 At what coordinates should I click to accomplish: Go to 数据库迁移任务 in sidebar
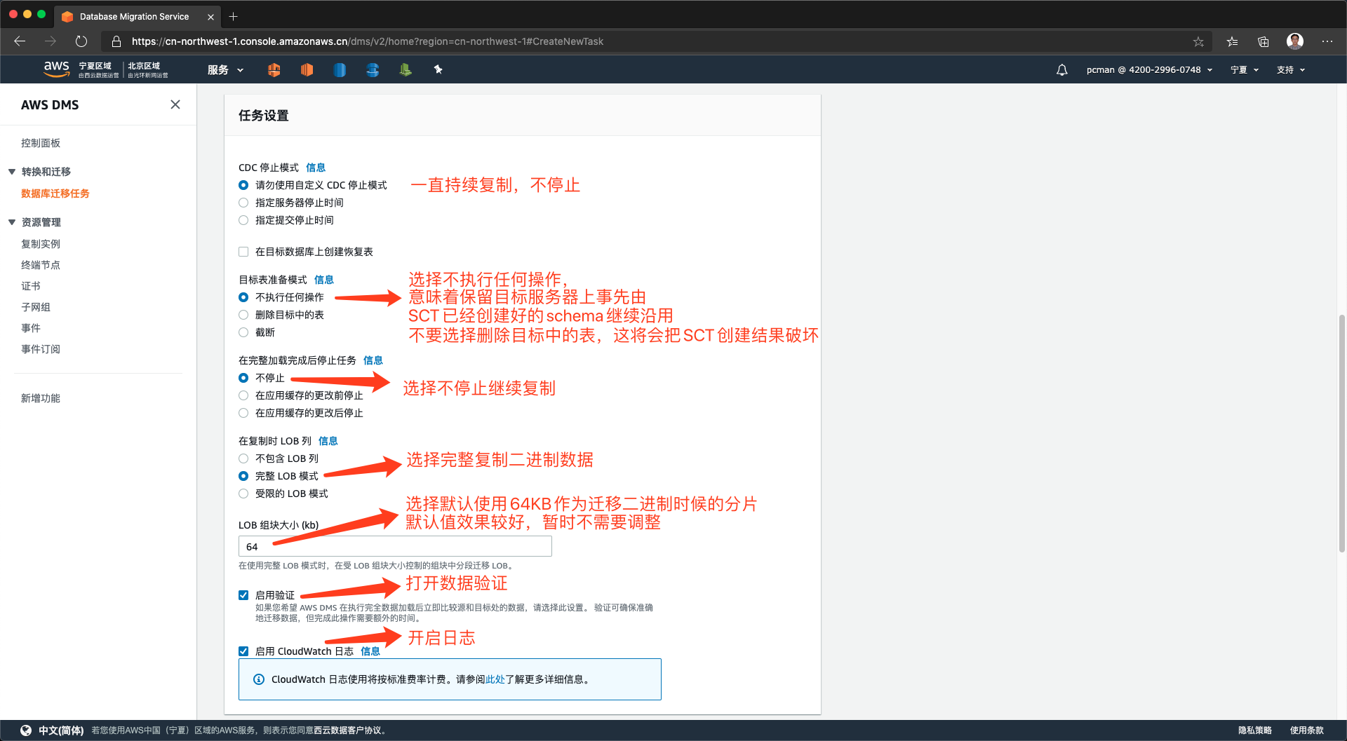pyautogui.click(x=55, y=193)
